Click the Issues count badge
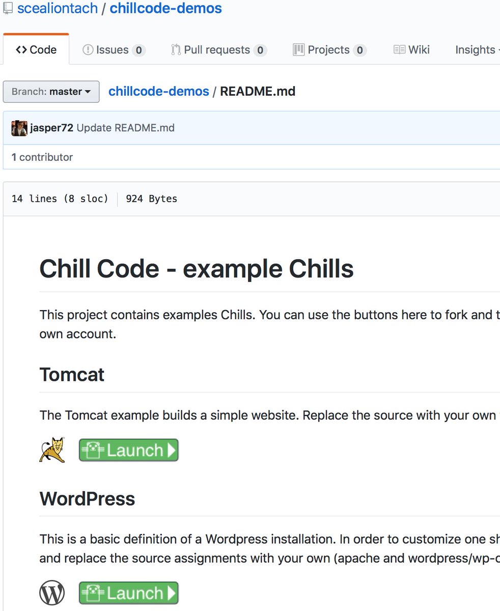Image resolution: width=500 pixels, height=611 pixels. pos(138,50)
